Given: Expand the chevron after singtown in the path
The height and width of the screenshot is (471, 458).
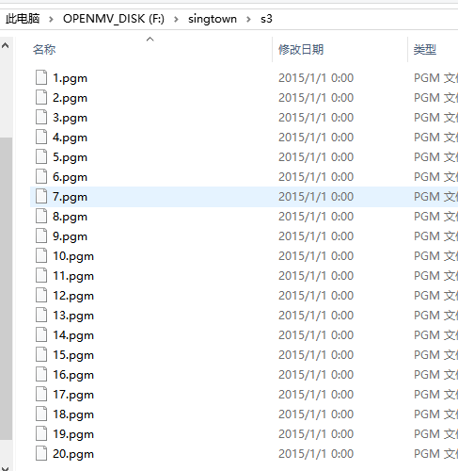Looking at the screenshot, I should click(248, 20).
